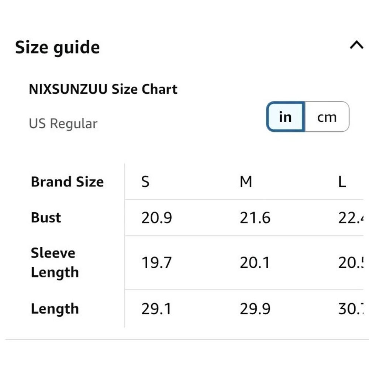Screen dimensions: 369x369
Task: Click the 20.1 sleeve length value
Action: coord(255,263)
